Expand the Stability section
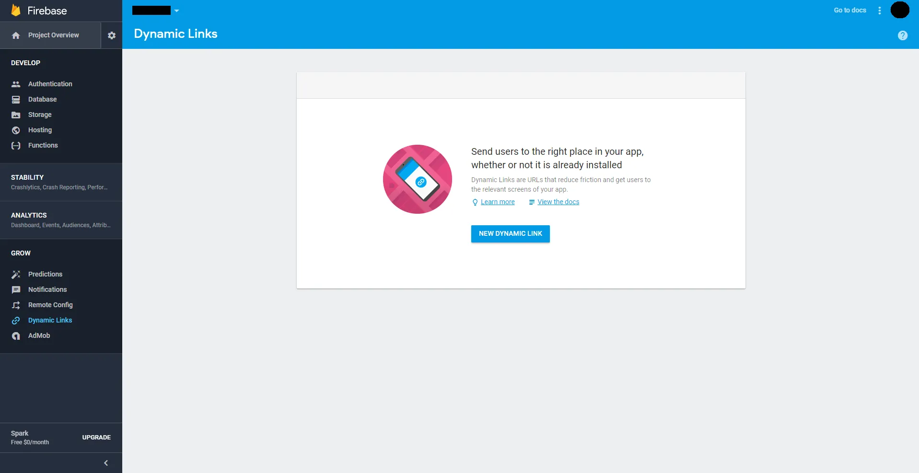 click(61, 182)
